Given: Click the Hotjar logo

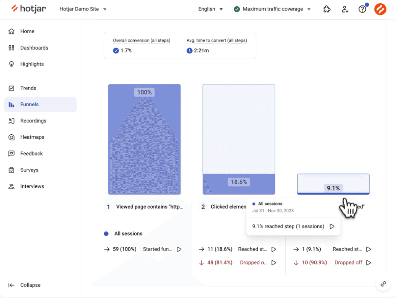Looking at the screenshot, I should click(x=29, y=9).
